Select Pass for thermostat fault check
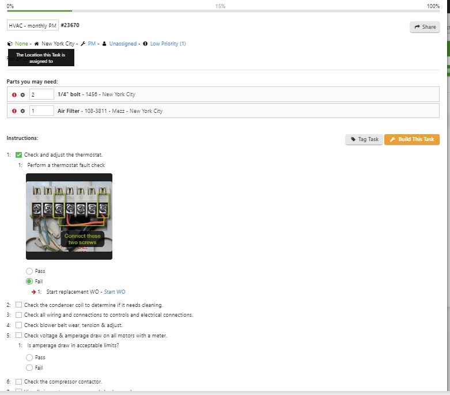 (x=29, y=271)
